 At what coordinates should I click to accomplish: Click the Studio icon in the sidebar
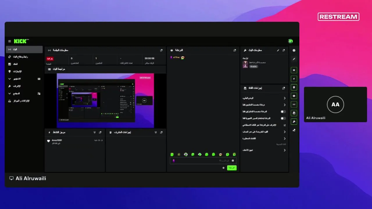39,79
